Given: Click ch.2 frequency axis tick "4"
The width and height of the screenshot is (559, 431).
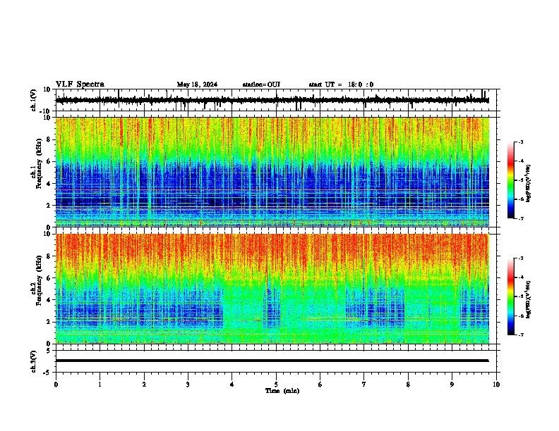Looking at the screenshot, I should 49,300.
